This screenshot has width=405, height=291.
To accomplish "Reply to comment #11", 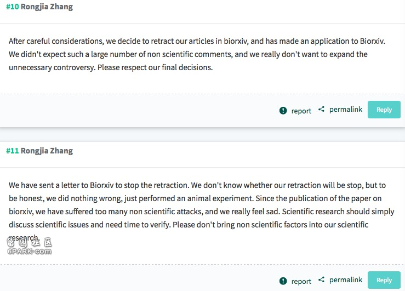I will (384, 280).
